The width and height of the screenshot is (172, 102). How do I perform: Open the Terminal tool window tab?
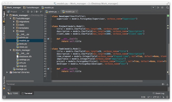point(27,93)
